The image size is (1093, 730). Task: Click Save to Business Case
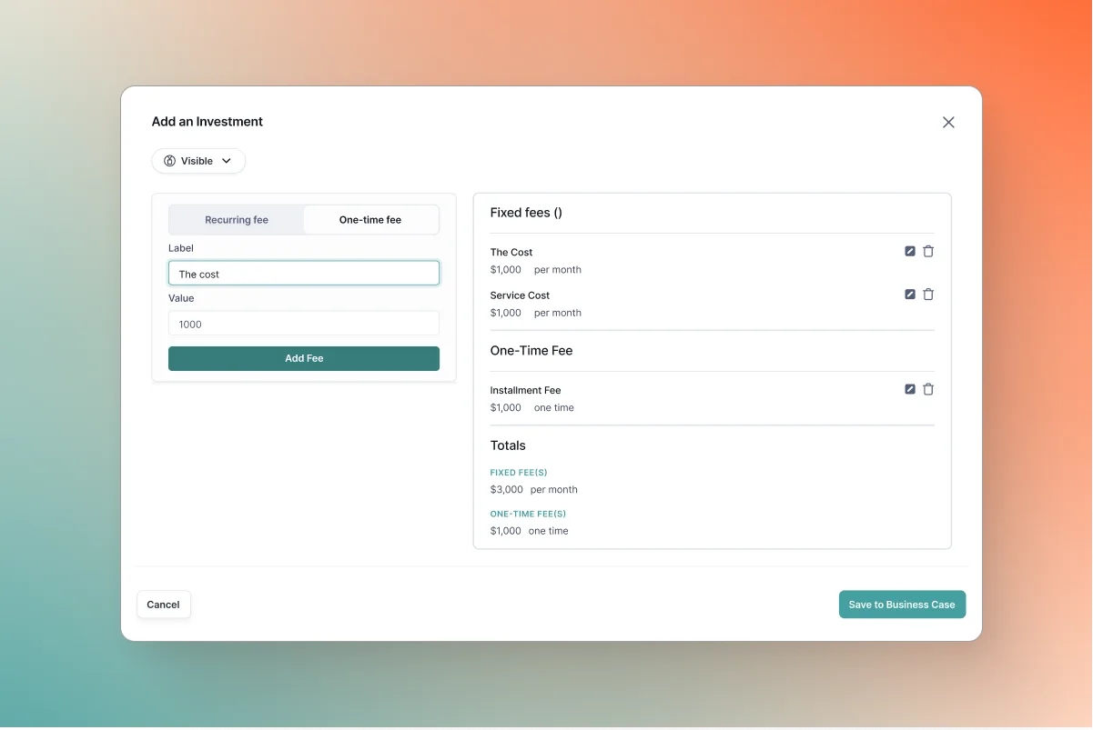902,605
